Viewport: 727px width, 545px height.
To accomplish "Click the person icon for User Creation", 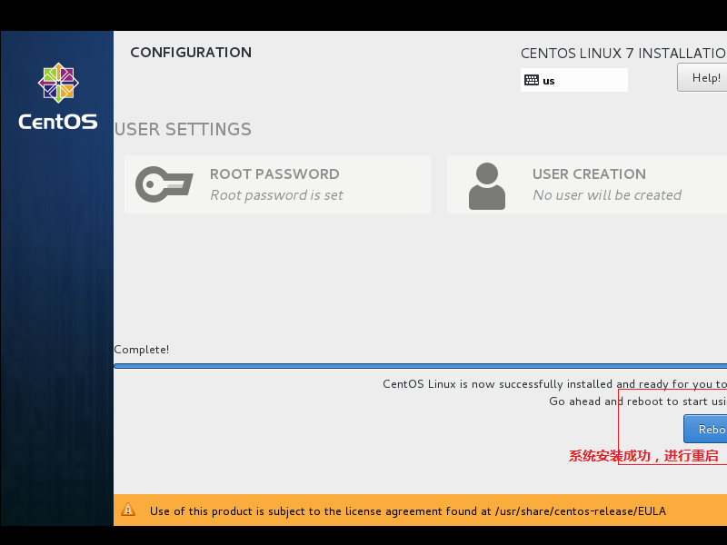I will point(487,184).
